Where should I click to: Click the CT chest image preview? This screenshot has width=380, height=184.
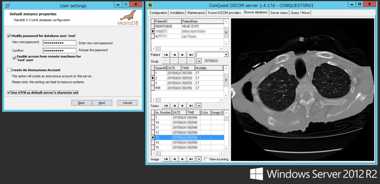(302, 90)
